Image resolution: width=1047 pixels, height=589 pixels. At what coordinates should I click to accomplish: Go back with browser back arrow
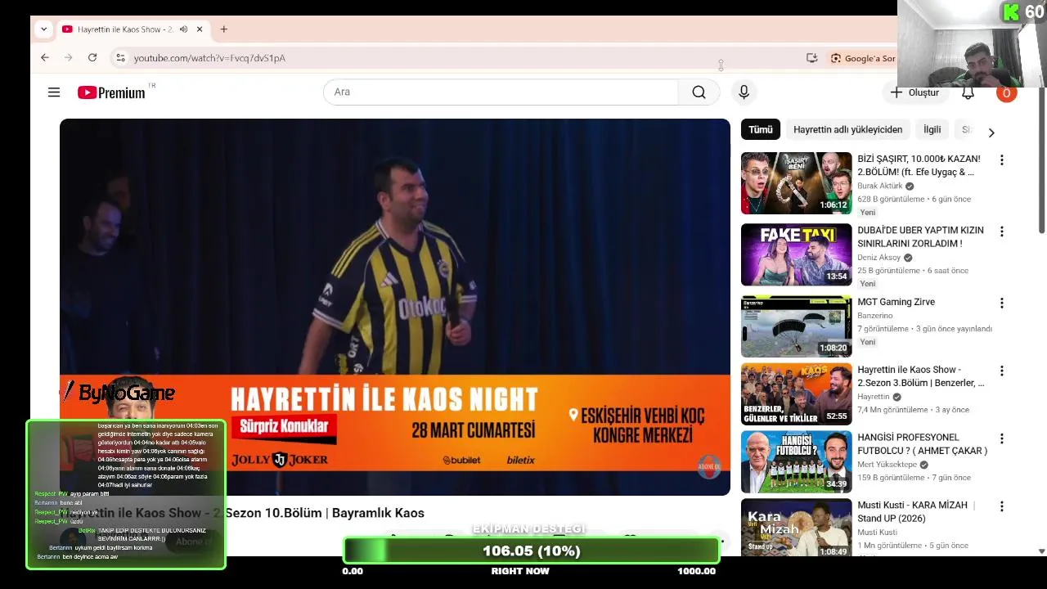45,58
